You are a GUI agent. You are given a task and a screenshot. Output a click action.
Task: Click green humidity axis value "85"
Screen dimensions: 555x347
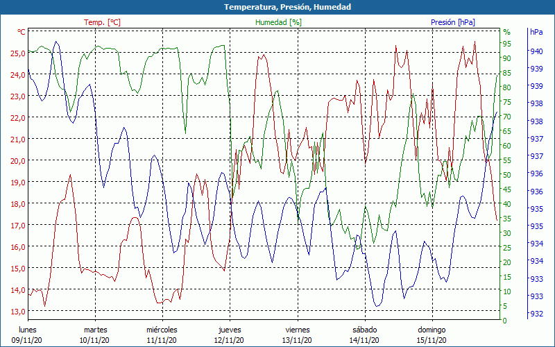point(507,73)
